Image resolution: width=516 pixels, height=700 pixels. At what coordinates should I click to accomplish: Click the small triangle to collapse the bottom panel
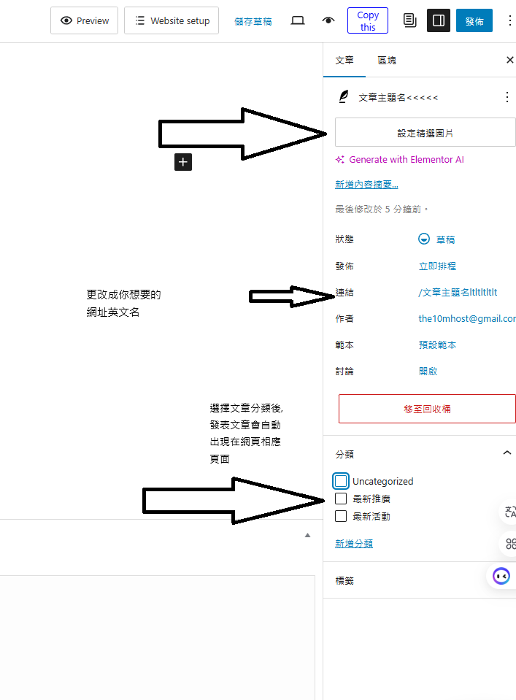(307, 535)
